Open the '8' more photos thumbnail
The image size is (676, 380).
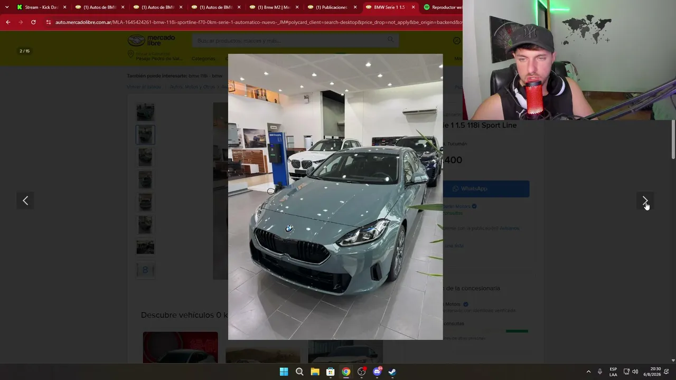coord(145,270)
